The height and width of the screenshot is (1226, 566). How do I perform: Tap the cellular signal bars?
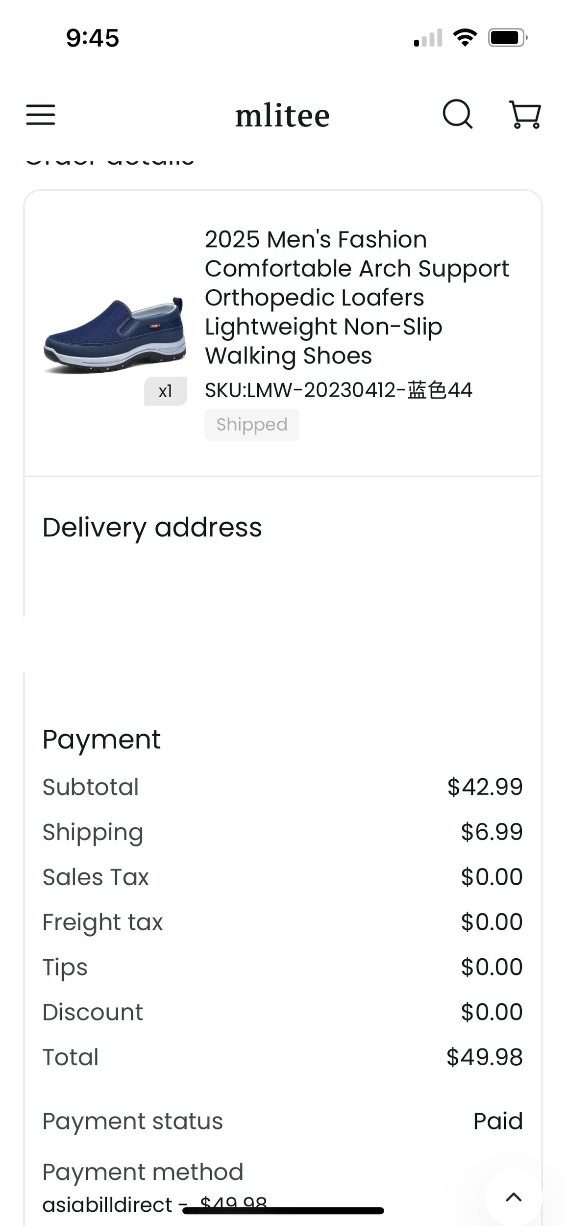point(428,38)
